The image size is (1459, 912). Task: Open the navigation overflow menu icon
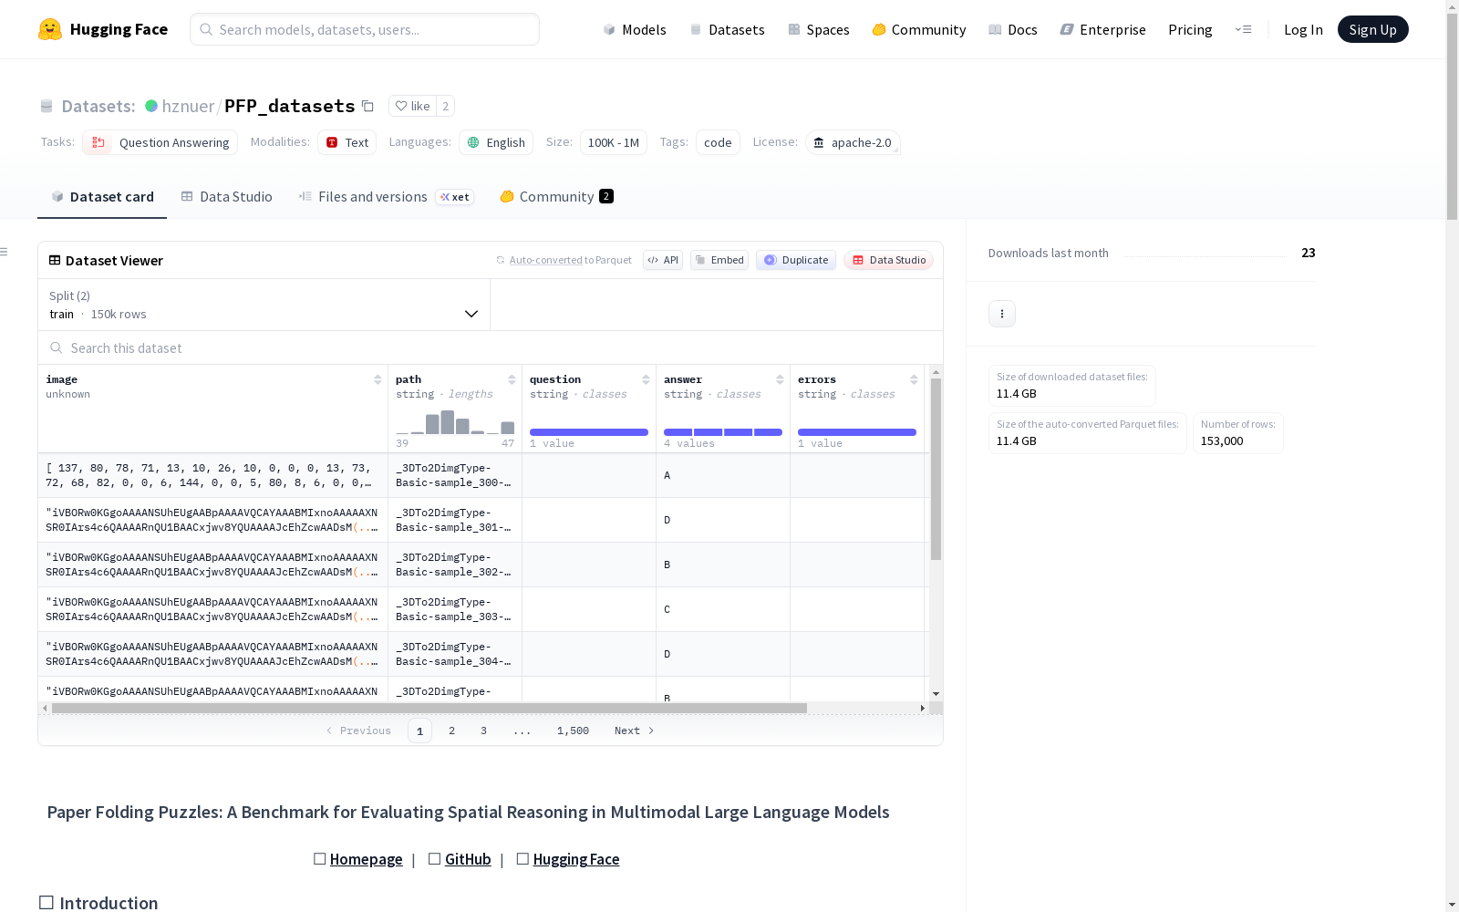(x=1243, y=29)
